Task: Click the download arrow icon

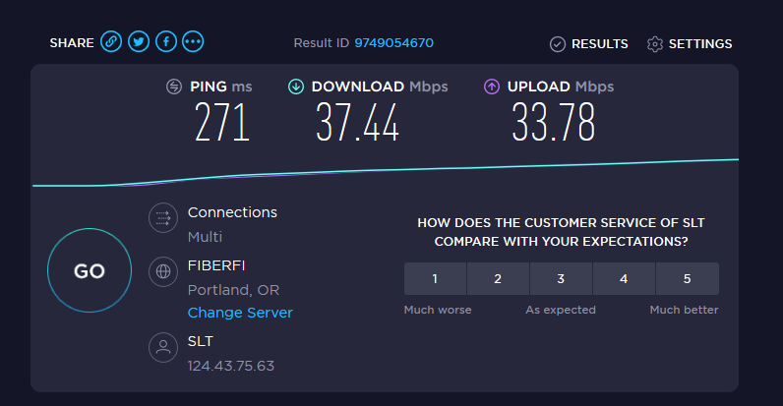Action: (x=296, y=87)
